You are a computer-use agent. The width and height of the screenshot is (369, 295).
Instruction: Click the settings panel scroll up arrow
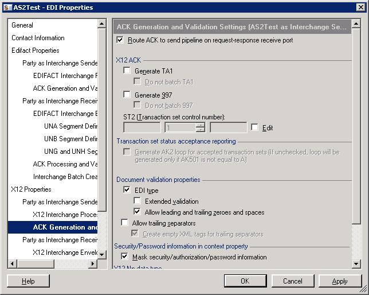coord(356,24)
